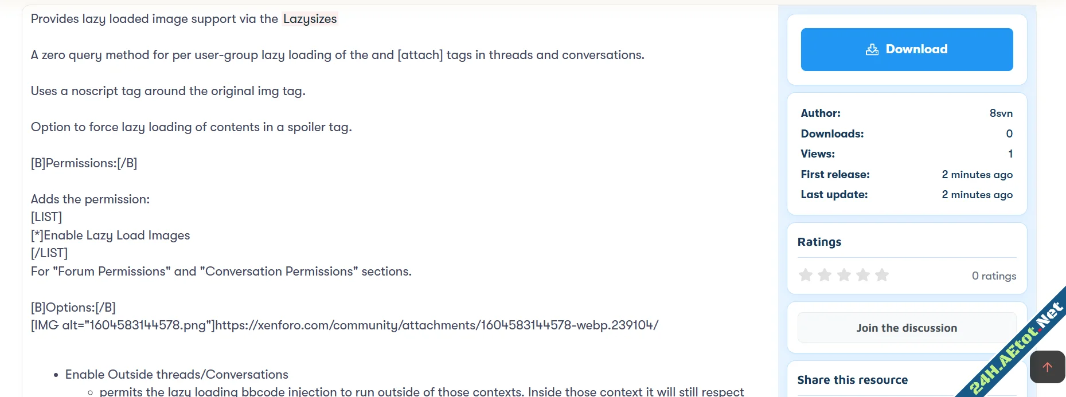Click the Ratings heading
The image size is (1066, 397).
[819, 242]
